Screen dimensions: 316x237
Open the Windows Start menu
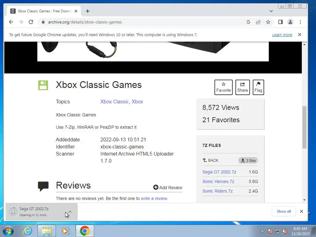[8, 231]
